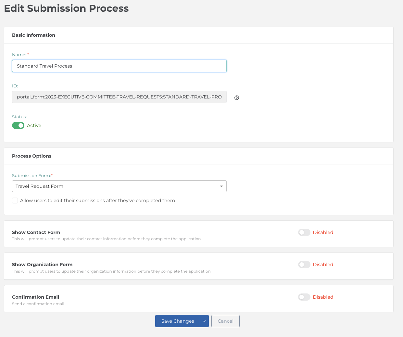
Task: Click the contact information description text
Action: (x=106, y=239)
